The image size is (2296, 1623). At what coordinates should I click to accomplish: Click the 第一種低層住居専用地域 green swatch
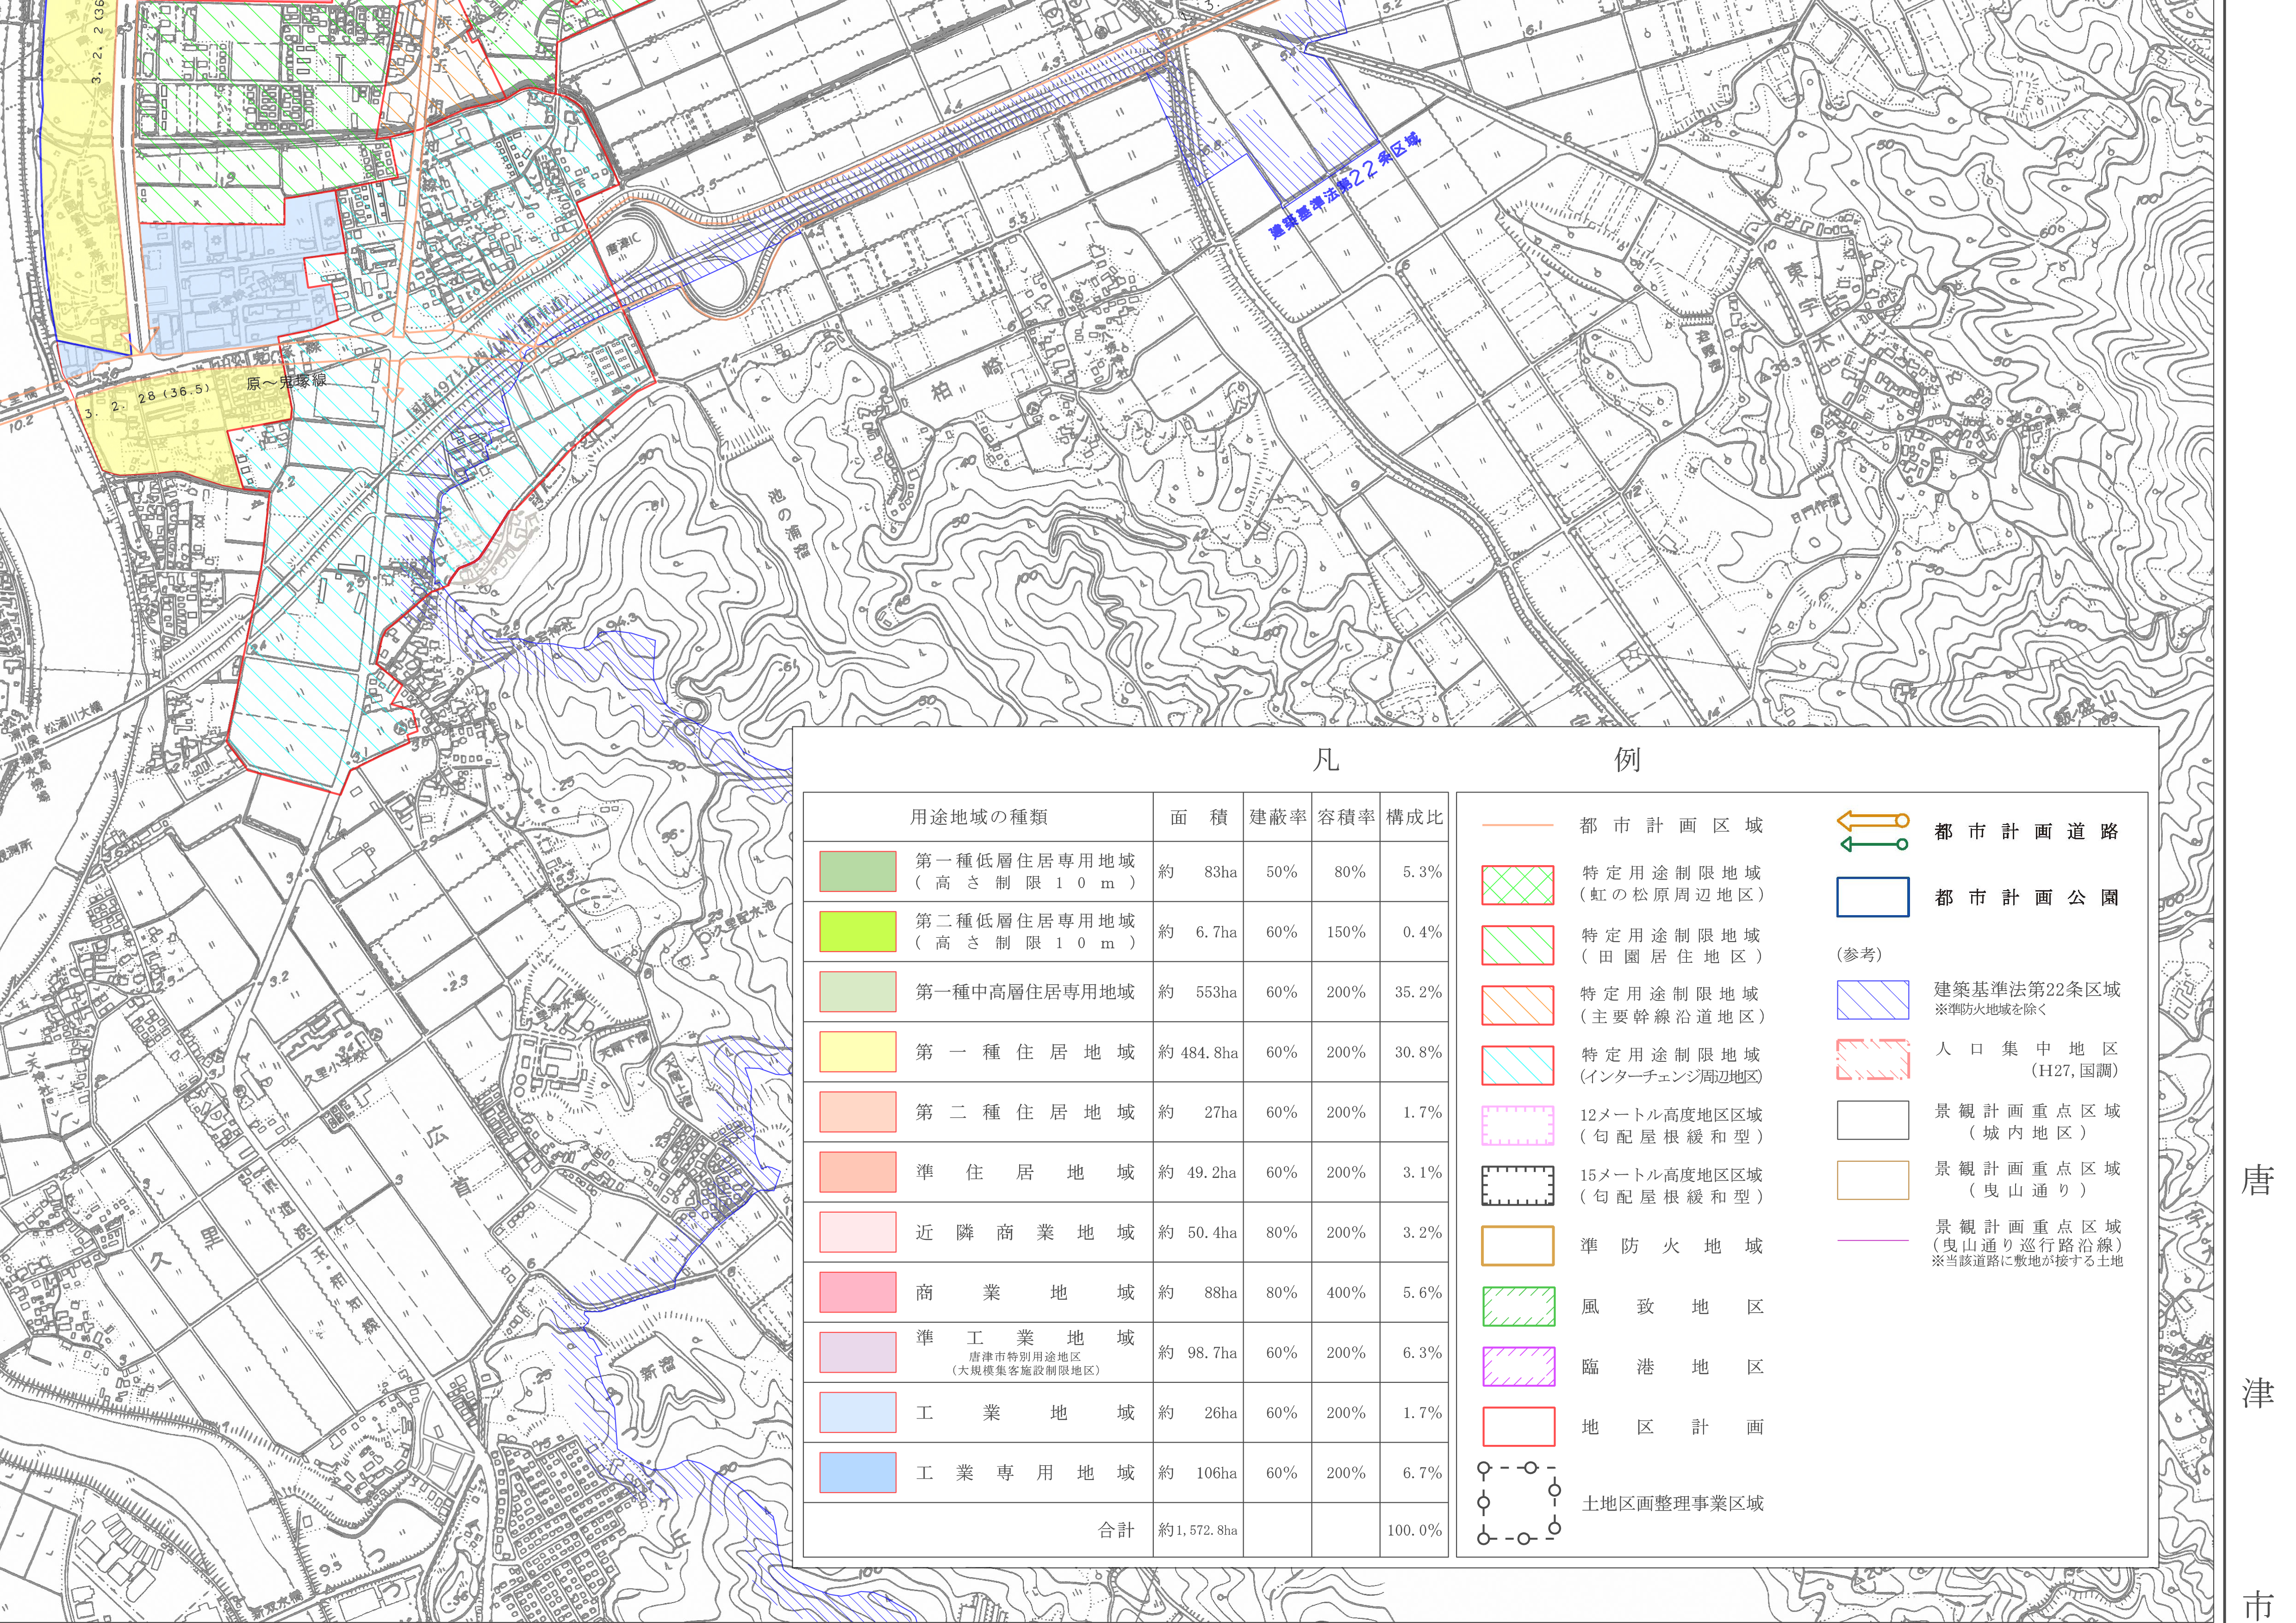[857, 872]
